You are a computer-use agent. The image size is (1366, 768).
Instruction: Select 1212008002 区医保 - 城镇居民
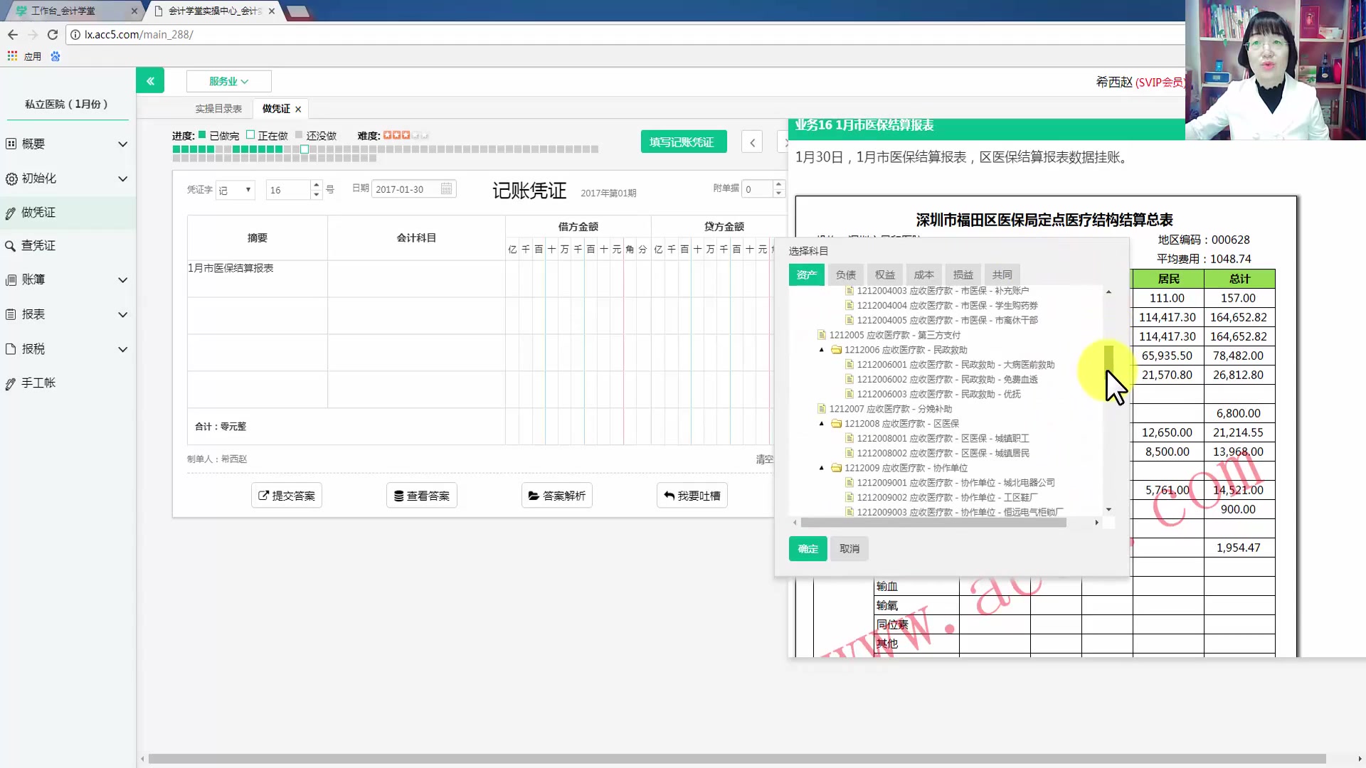[x=943, y=453]
